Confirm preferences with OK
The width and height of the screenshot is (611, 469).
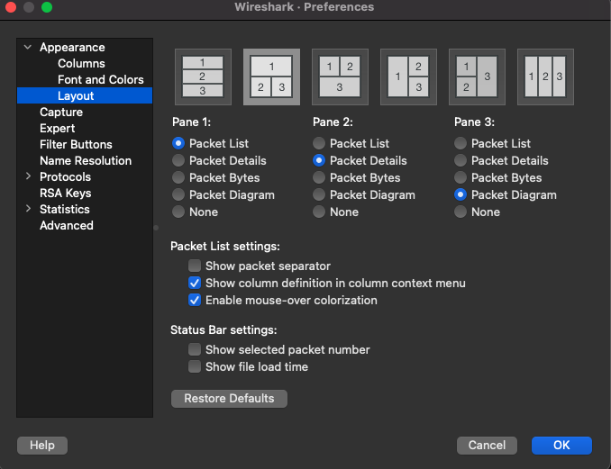pos(561,446)
